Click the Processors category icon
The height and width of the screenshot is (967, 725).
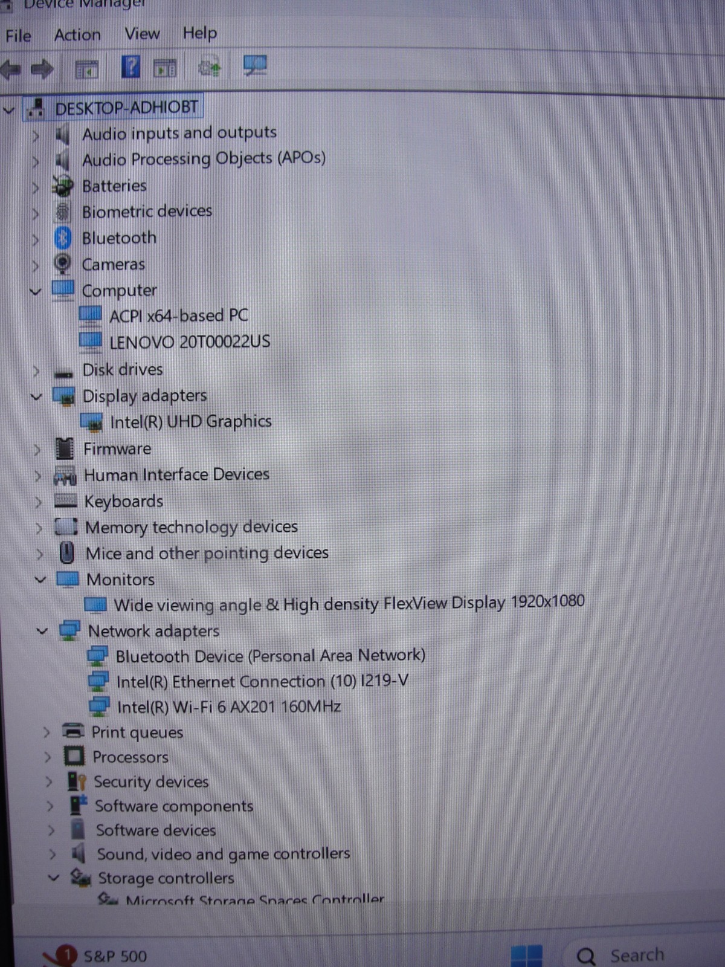(x=74, y=757)
